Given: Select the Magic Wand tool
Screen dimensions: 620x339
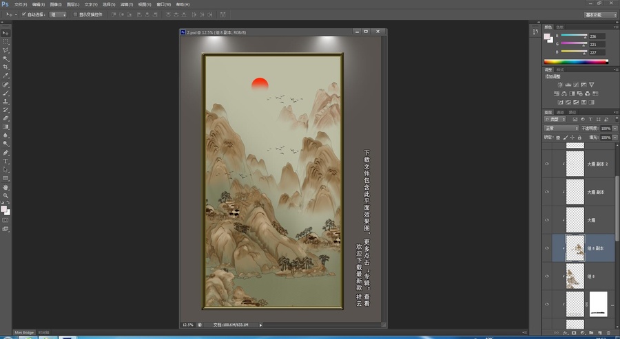Looking at the screenshot, I should tap(6, 59).
